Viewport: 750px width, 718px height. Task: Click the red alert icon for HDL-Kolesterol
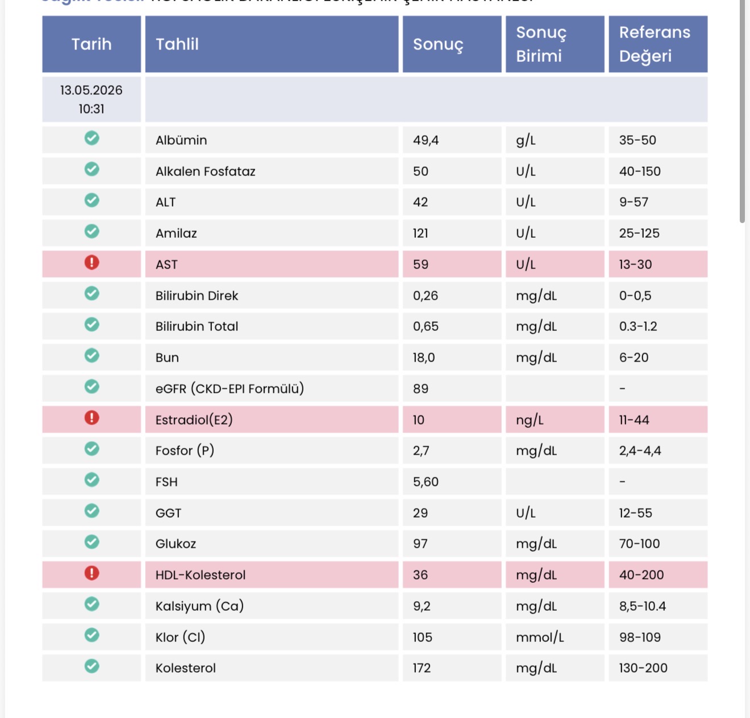(x=91, y=573)
